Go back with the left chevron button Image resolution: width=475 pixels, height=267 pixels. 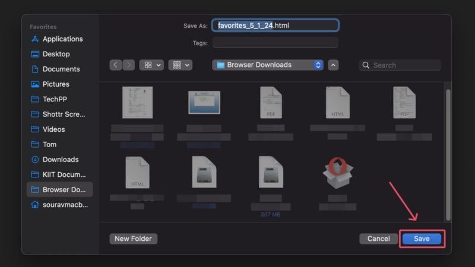point(115,65)
